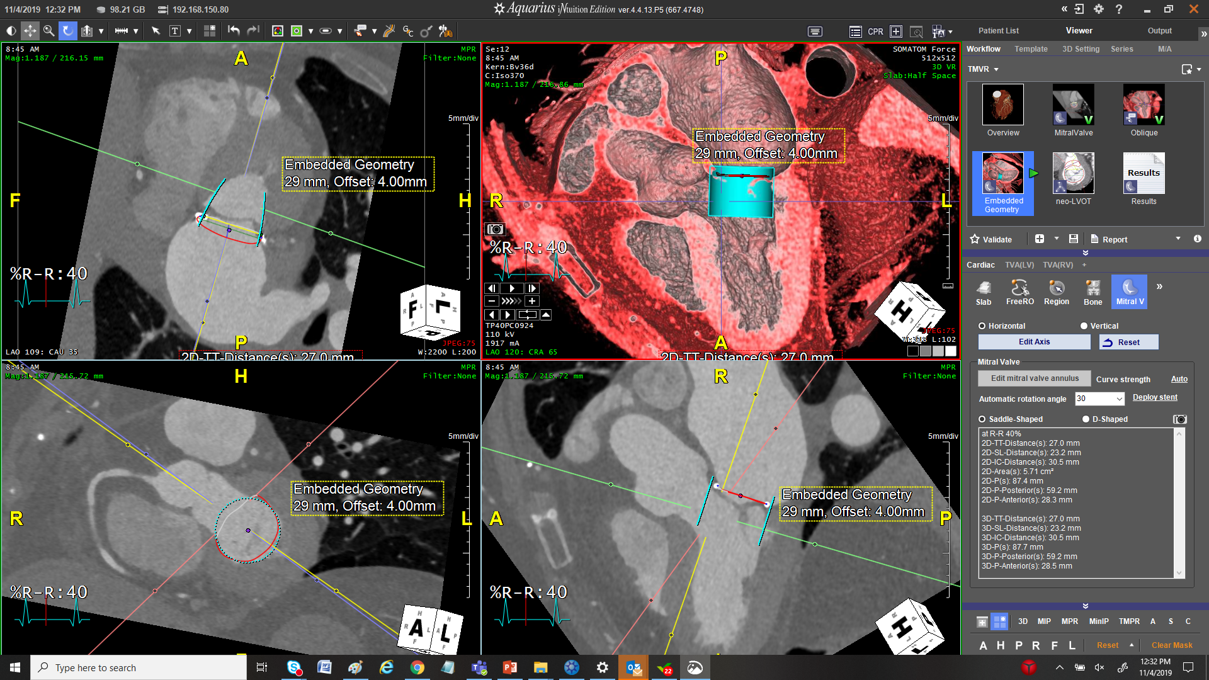Take a snapshot of the 3D VR view

click(496, 229)
